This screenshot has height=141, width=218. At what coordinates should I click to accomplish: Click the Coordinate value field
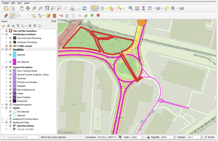(107, 137)
